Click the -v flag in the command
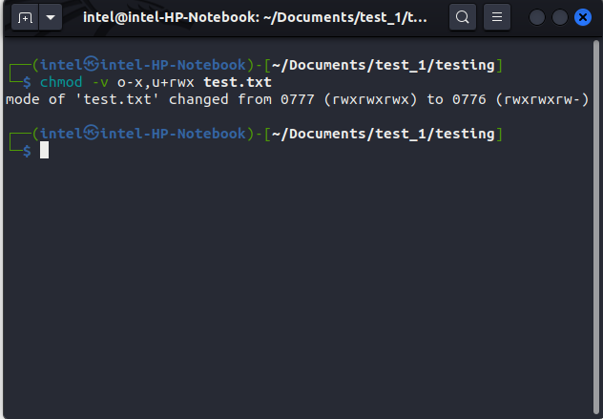 coord(99,82)
